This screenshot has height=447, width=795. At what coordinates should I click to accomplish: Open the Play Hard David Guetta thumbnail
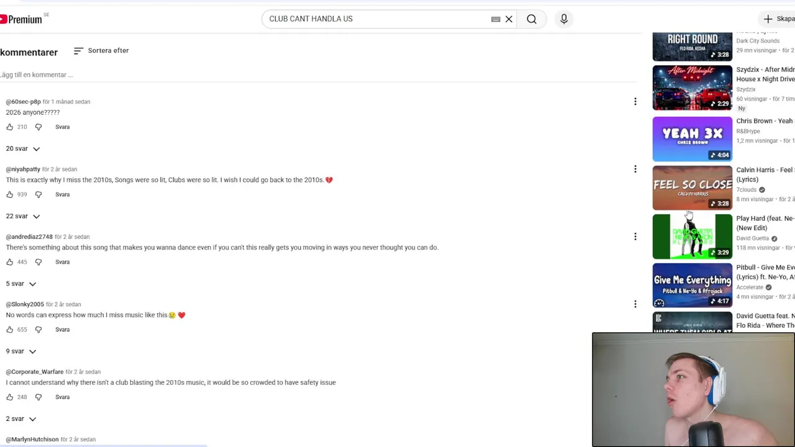click(693, 237)
